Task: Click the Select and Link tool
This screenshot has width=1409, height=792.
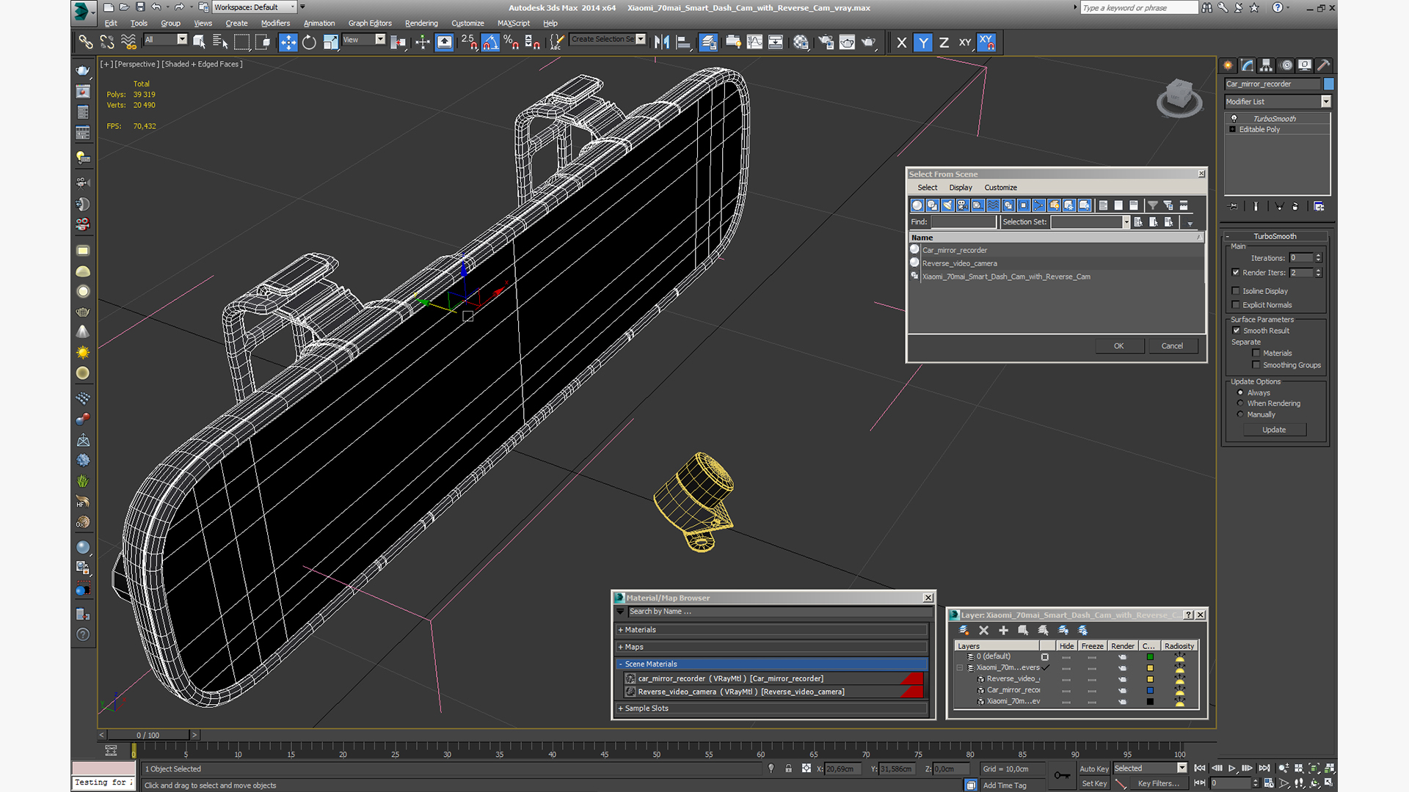Action: click(86, 43)
